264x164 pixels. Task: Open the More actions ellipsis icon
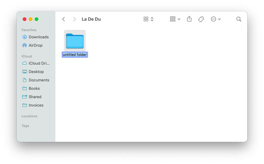[213, 19]
